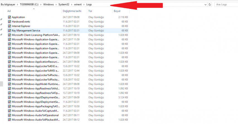Click the Application log file icon
Screen dimensions: 238x124
click(x=9, y=17)
